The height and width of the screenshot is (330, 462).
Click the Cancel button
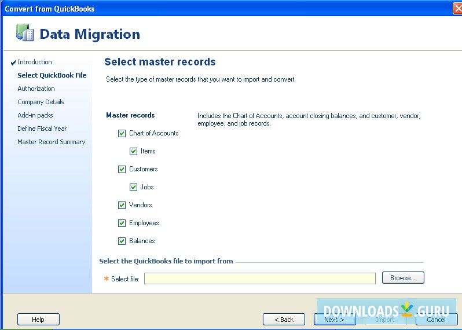point(437,320)
